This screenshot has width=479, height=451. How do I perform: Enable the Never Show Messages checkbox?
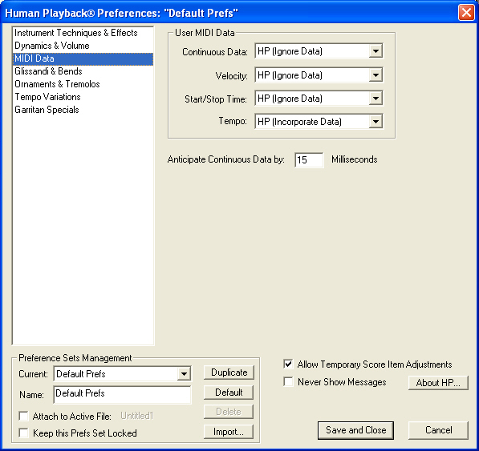pyautogui.click(x=288, y=381)
